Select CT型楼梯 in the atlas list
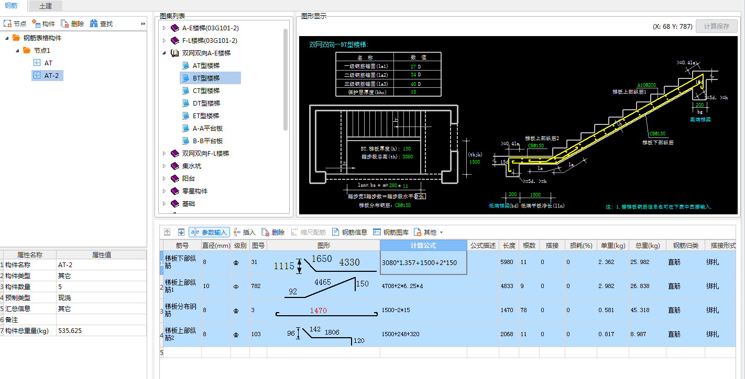745x379 pixels. (x=206, y=90)
